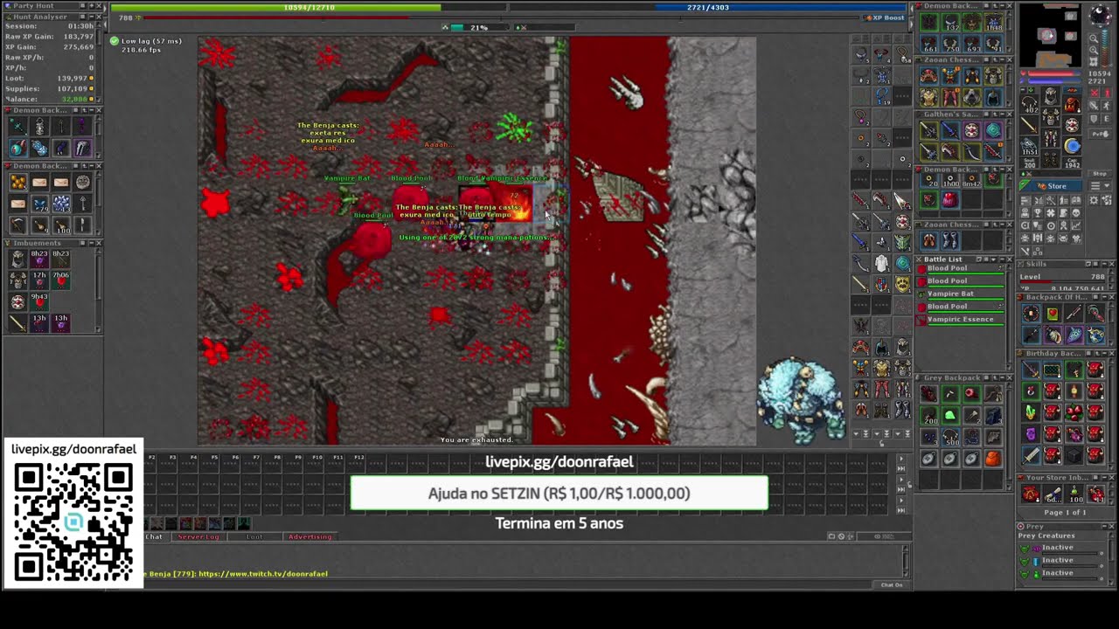
Task: Collapse the Imbuements panel
Action: (91, 243)
